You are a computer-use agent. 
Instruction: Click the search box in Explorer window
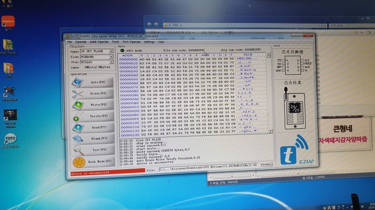[351, 25]
